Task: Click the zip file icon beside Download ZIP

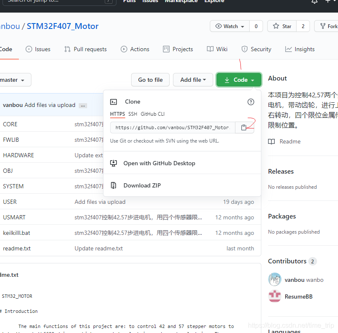Action: pyautogui.click(x=114, y=185)
